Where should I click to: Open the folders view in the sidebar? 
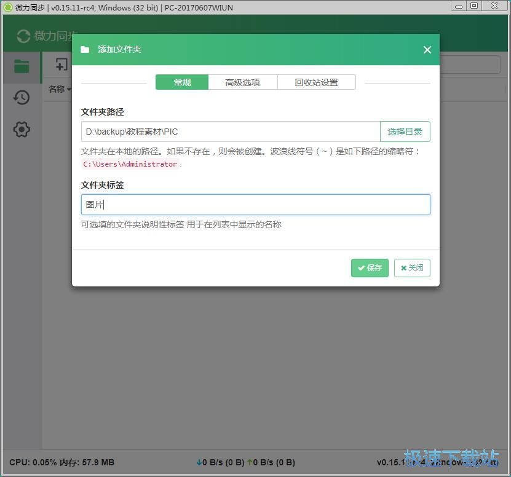point(21,66)
